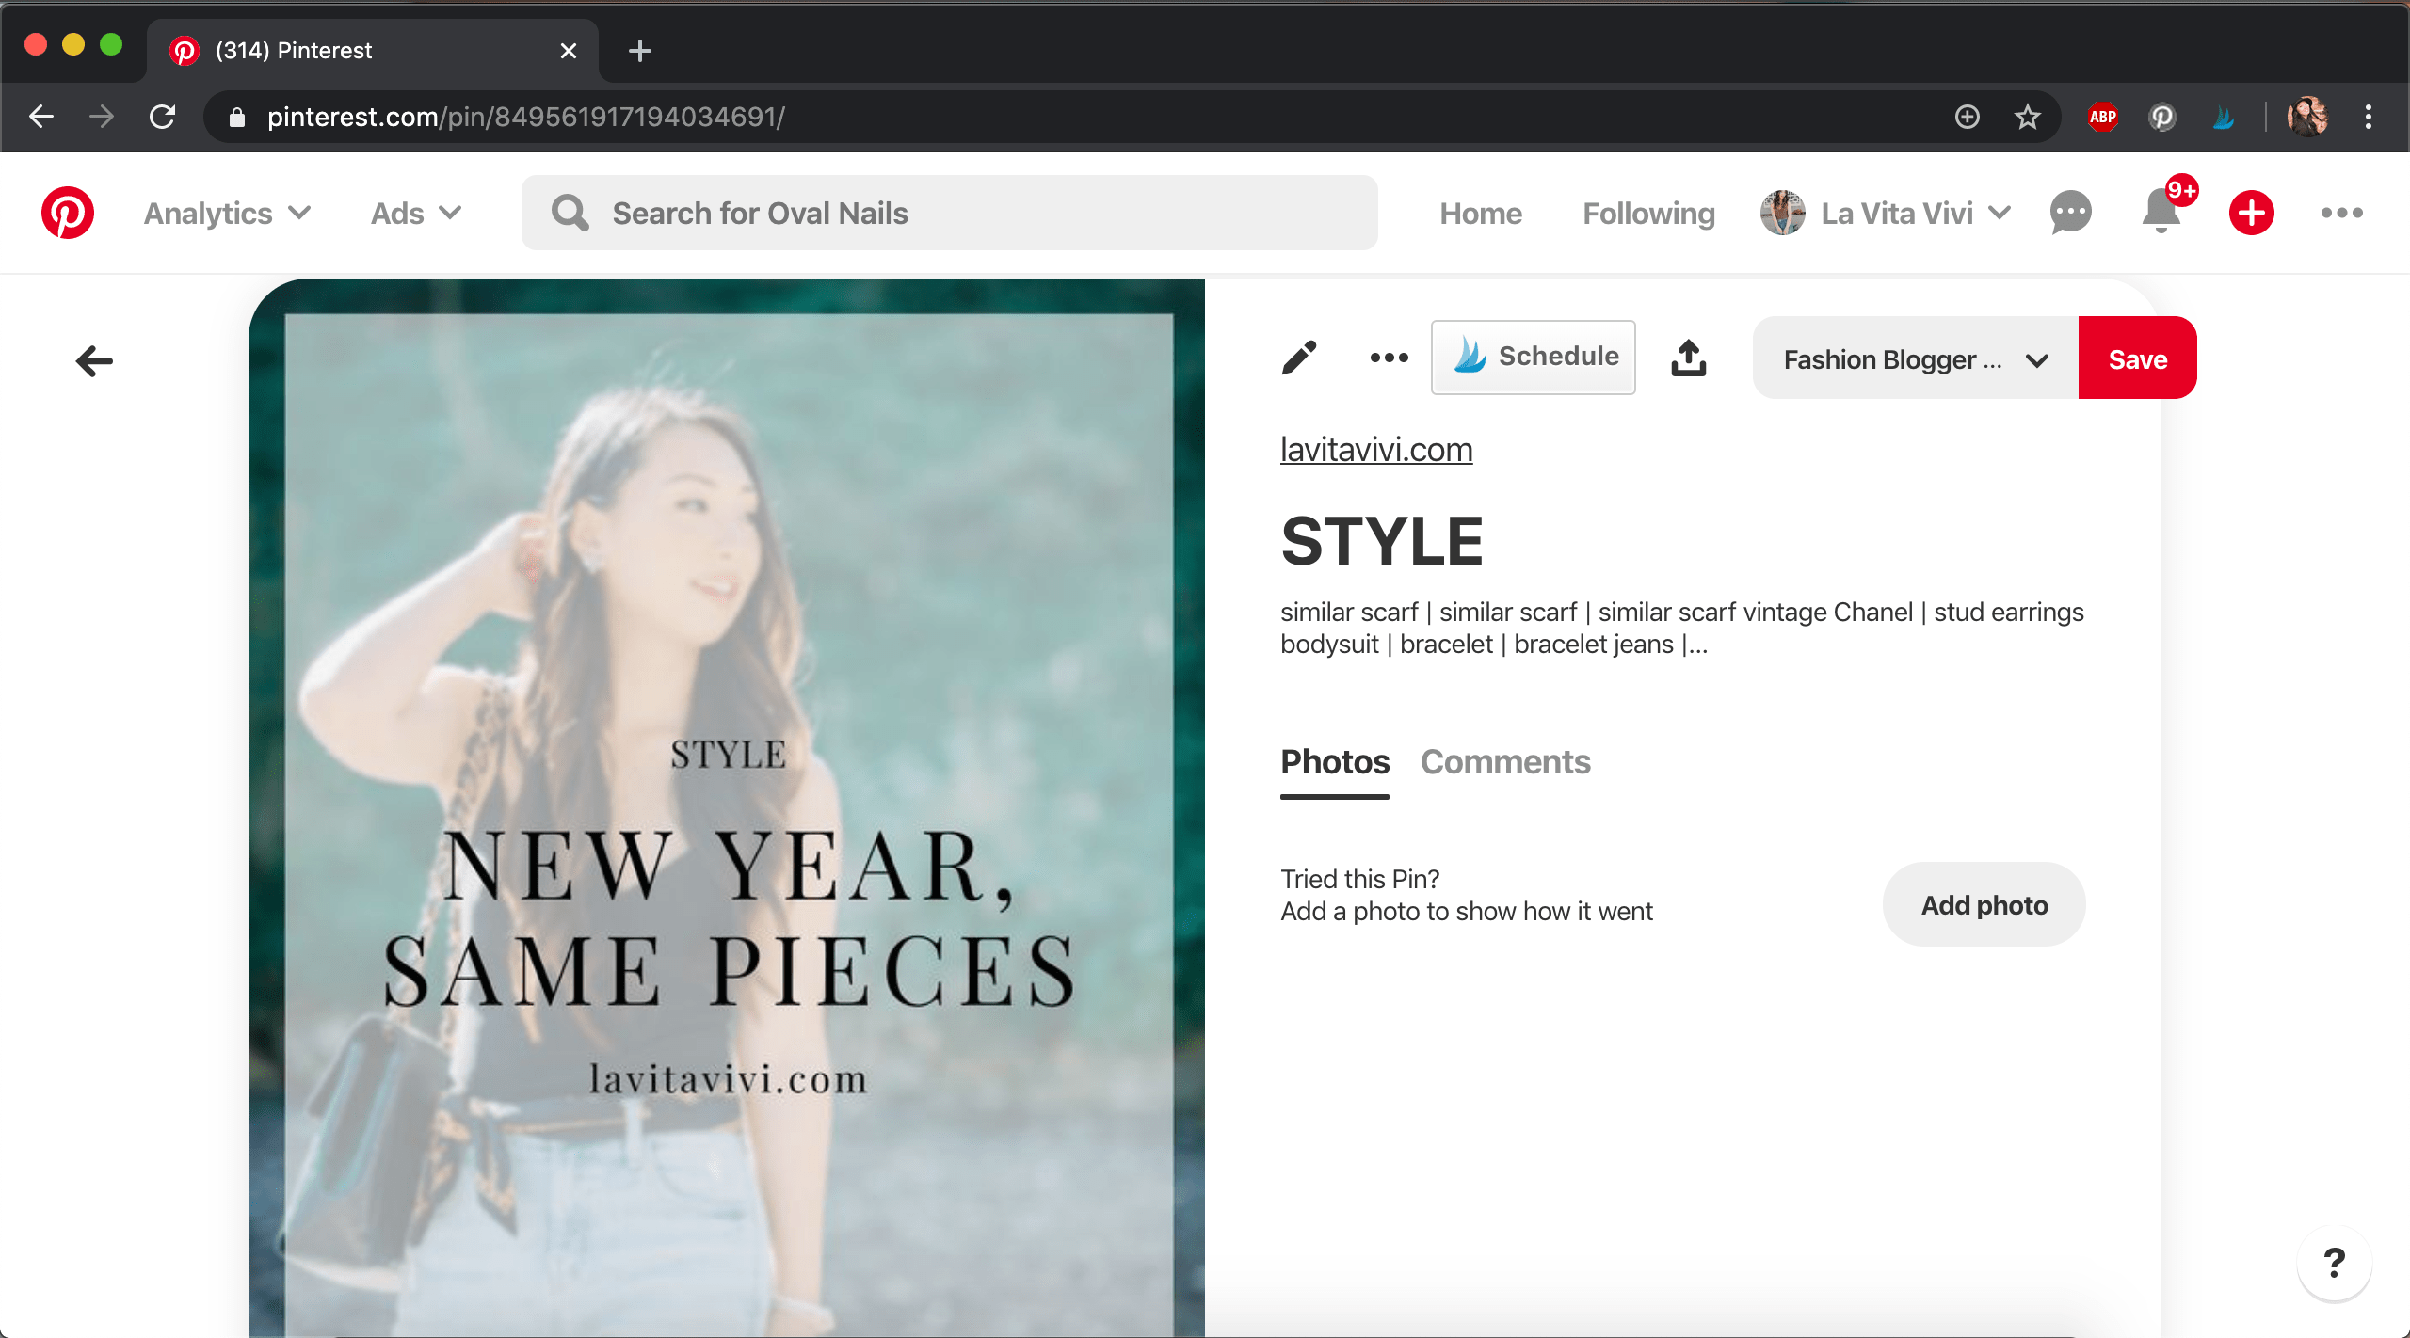This screenshot has width=2410, height=1338.
Task: Open the pin's three-dot options menu
Action: click(1389, 358)
